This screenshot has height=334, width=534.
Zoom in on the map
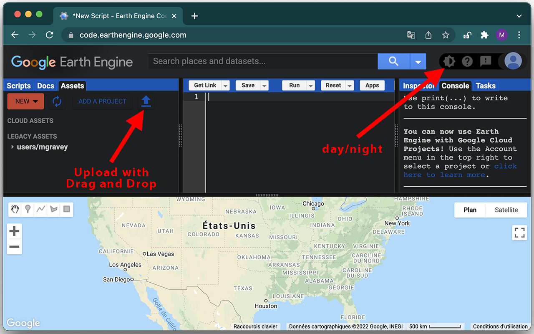pyautogui.click(x=14, y=231)
